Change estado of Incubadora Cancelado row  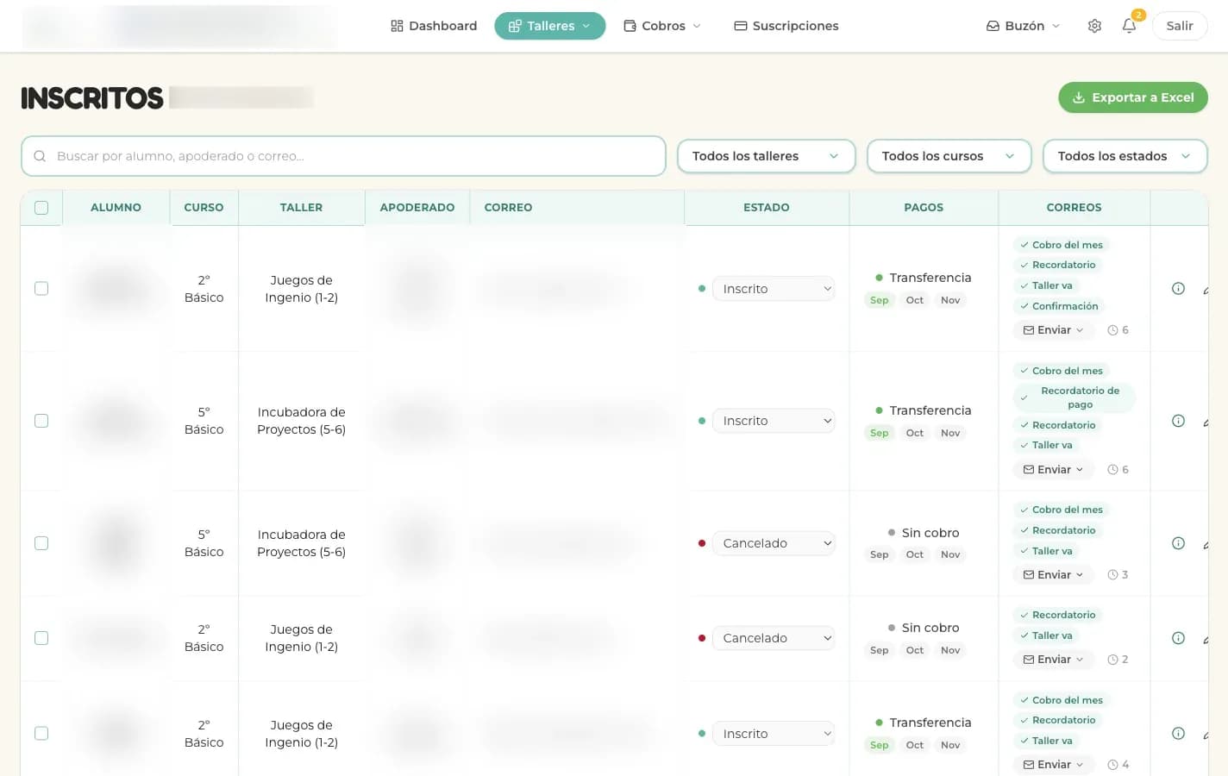[x=774, y=543]
